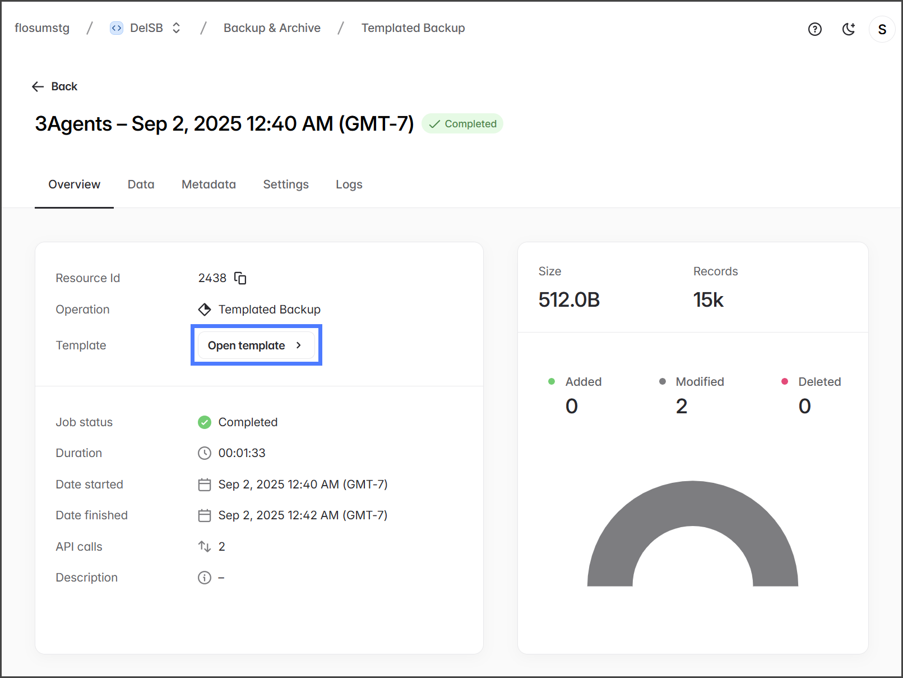
Task: Click the API calls arrows icon
Action: pyautogui.click(x=205, y=546)
